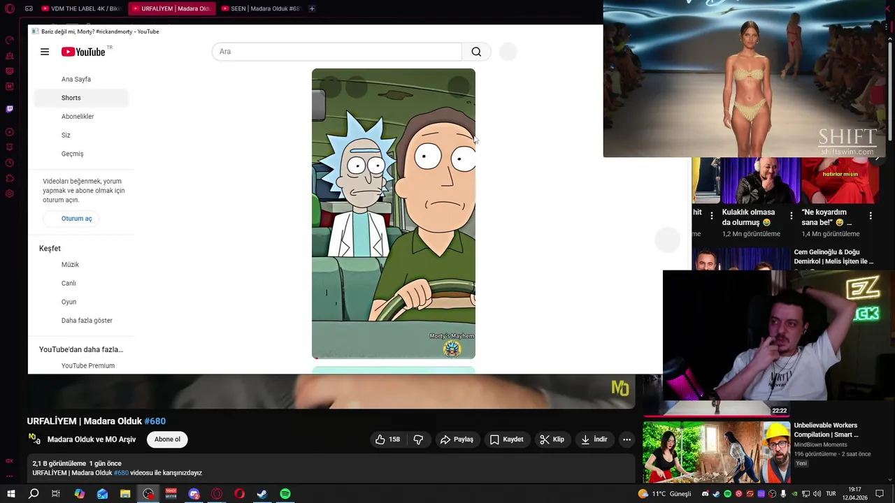Dislike the URFALİYEM video

[x=418, y=439]
